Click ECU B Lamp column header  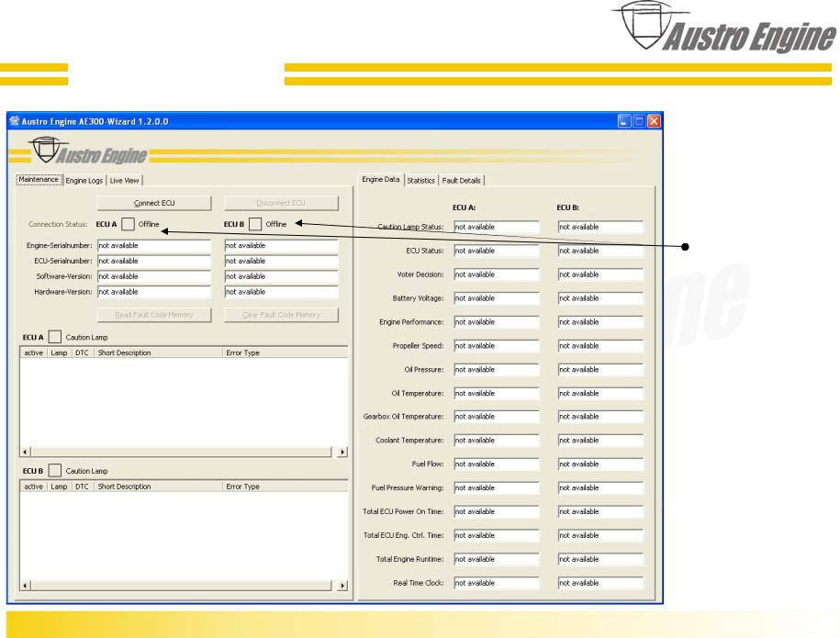click(x=59, y=487)
